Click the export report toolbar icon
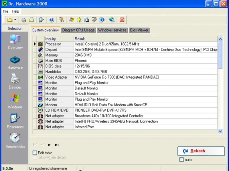Image resolution: width=229 pixels, height=171 pixels. tap(41, 20)
